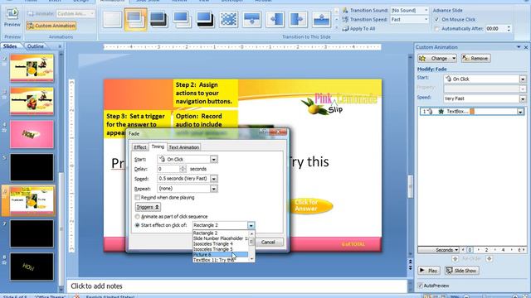Screen dimensions: 531x298
Task: Collapse the Triggers button
Action: coord(148,207)
